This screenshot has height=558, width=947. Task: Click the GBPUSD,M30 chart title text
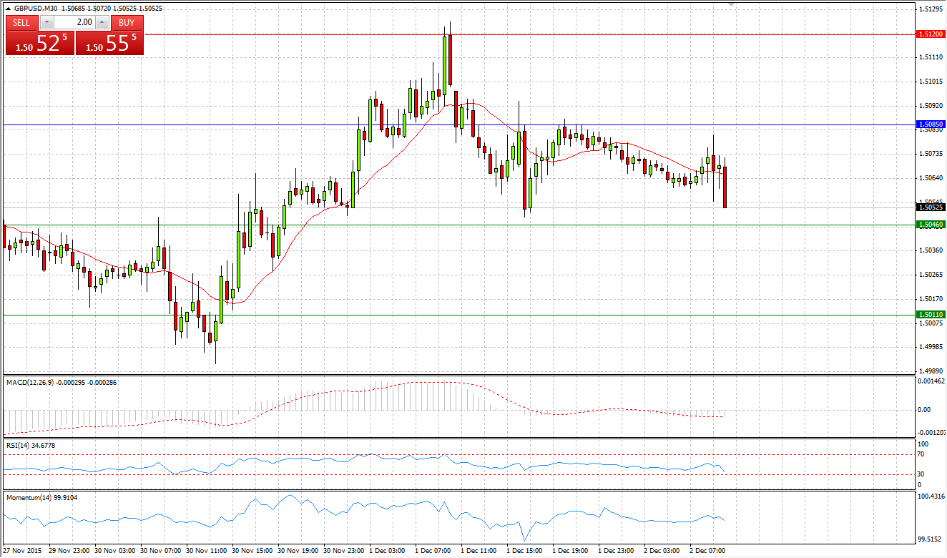[x=36, y=9]
